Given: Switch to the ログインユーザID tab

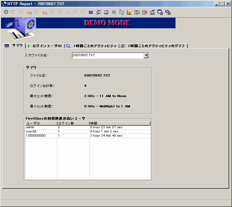Looking at the screenshot, I should coord(45,46).
